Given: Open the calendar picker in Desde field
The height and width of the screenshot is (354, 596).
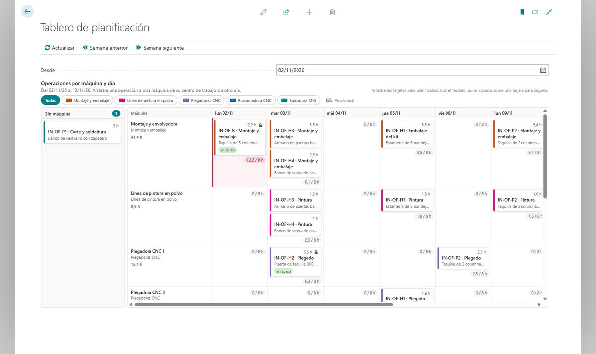Looking at the screenshot, I should pyautogui.click(x=543, y=70).
